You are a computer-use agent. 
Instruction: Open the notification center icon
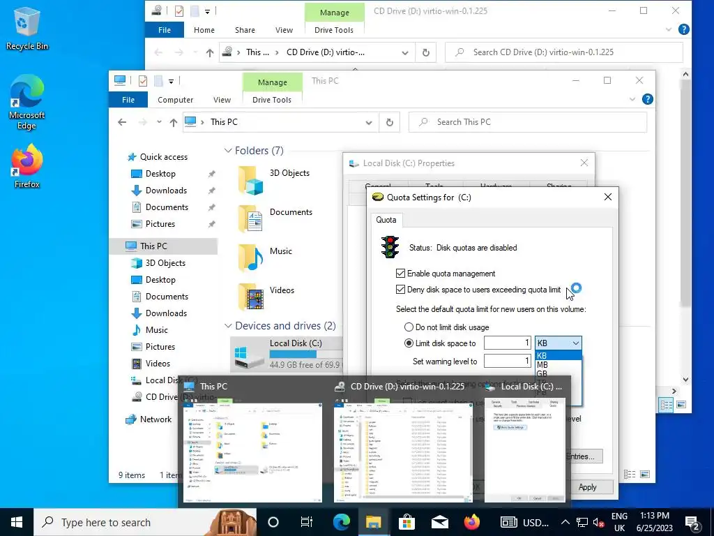point(692,522)
